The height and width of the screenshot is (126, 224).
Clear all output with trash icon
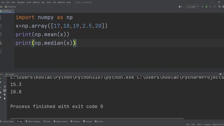[x=5, y=98]
